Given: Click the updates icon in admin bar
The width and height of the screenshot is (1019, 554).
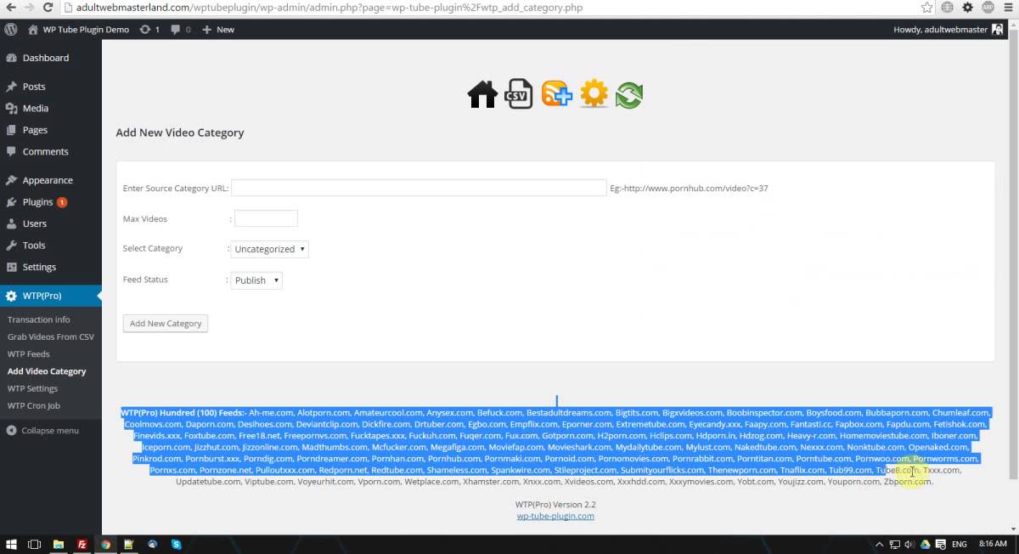Looking at the screenshot, I should pos(149,29).
